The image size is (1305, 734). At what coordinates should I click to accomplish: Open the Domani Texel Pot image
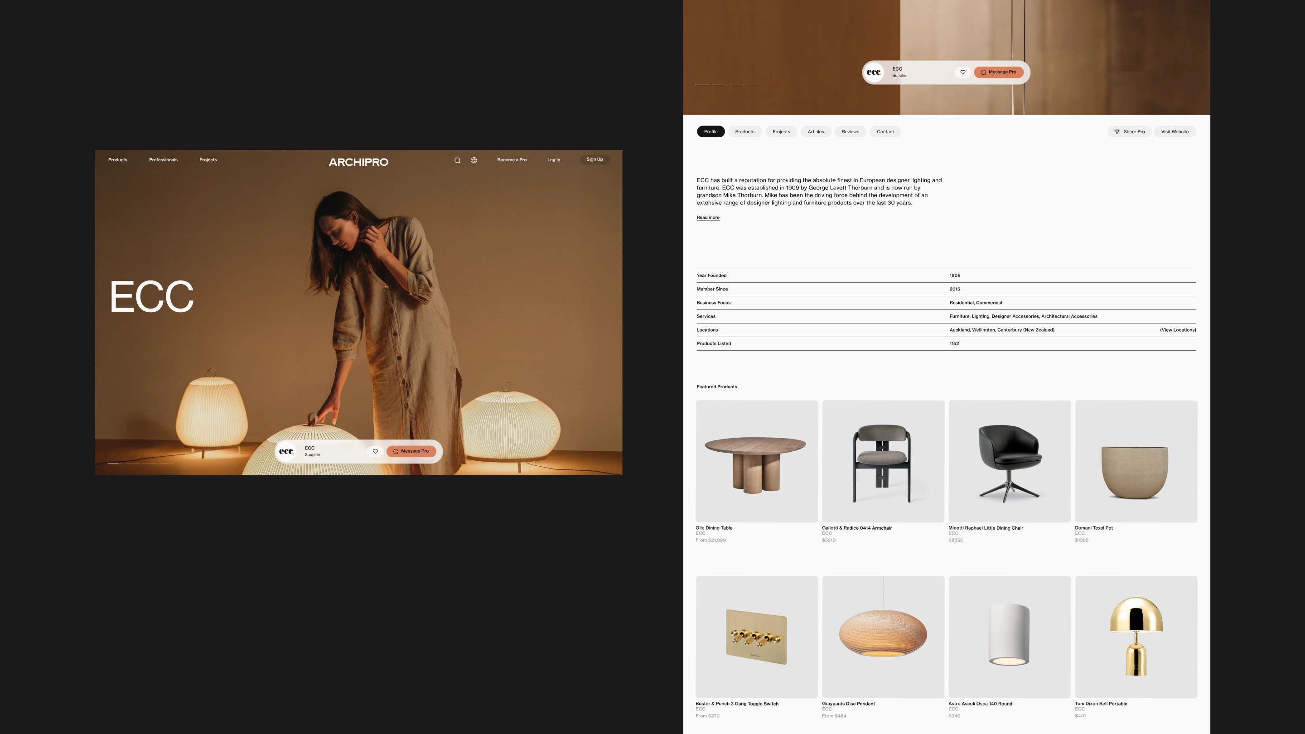click(1136, 462)
